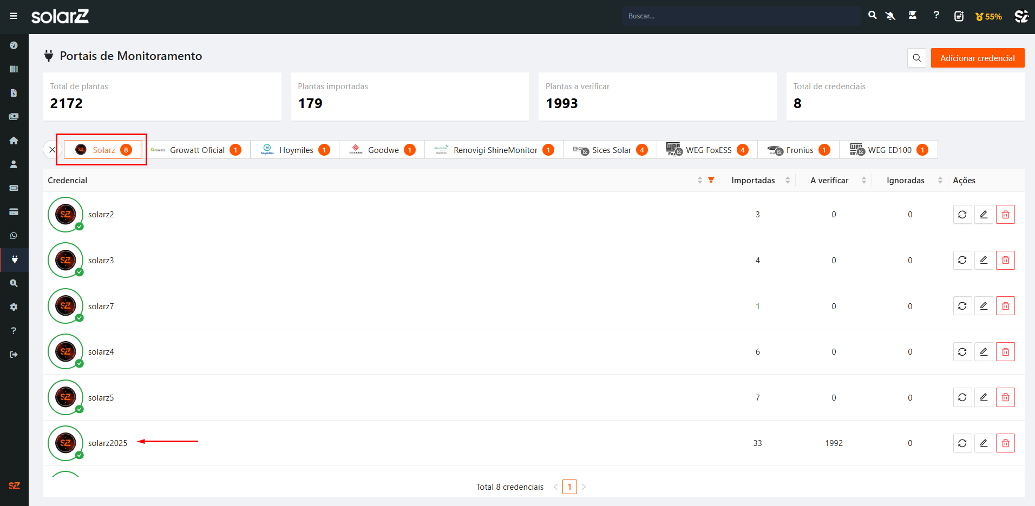Viewport: 1035px width, 506px height.
Task: Sort table by A verificar column
Action: click(x=863, y=181)
